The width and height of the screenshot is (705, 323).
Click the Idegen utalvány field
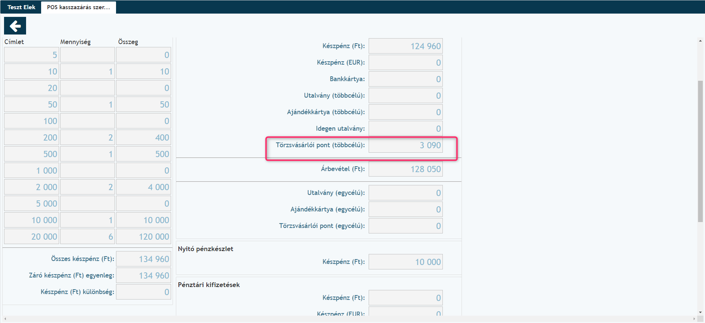click(x=406, y=129)
